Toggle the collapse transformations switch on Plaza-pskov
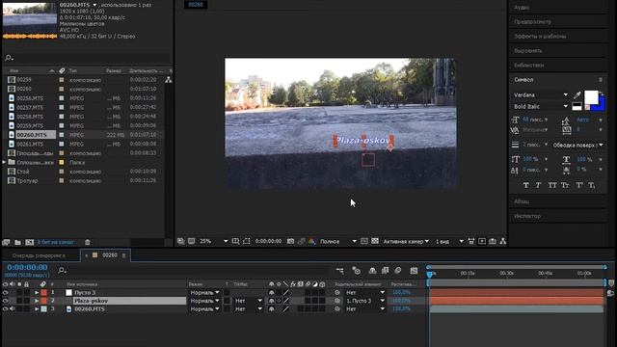The image size is (617, 347). pos(279,301)
